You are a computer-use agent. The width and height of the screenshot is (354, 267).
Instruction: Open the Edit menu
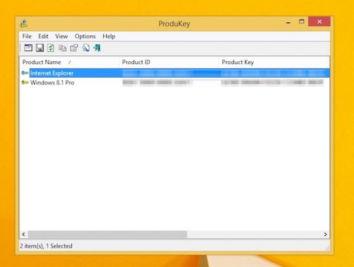[44, 37]
